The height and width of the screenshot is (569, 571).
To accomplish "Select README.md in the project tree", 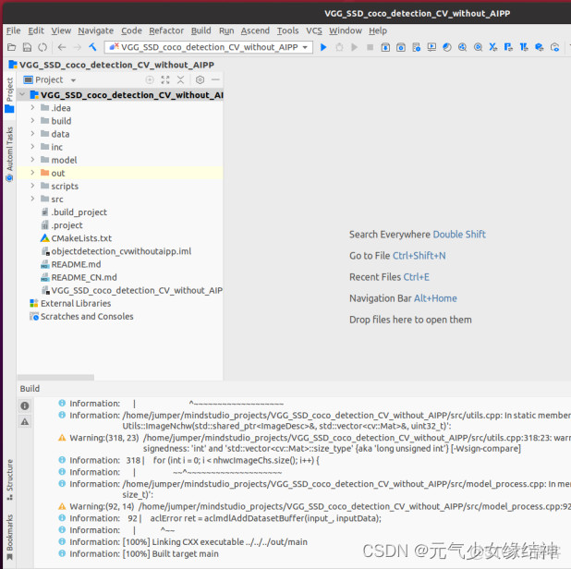I will pyautogui.click(x=76, y=264).
